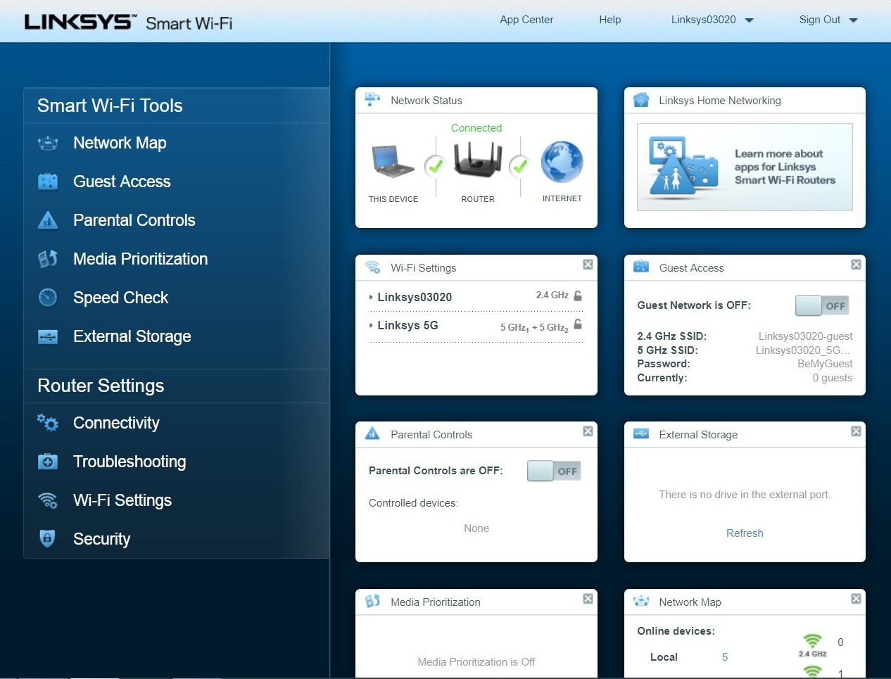This screenshot has height=679, width=891.
Task: Toggle the Guest Network OFF switch
Action: pos(822,305)
